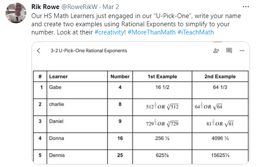Click Rik Rowe's profile avatar
256x167 pixels.
(16, 13)
